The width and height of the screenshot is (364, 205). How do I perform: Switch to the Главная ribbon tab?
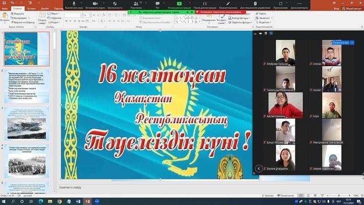[18, 9]
